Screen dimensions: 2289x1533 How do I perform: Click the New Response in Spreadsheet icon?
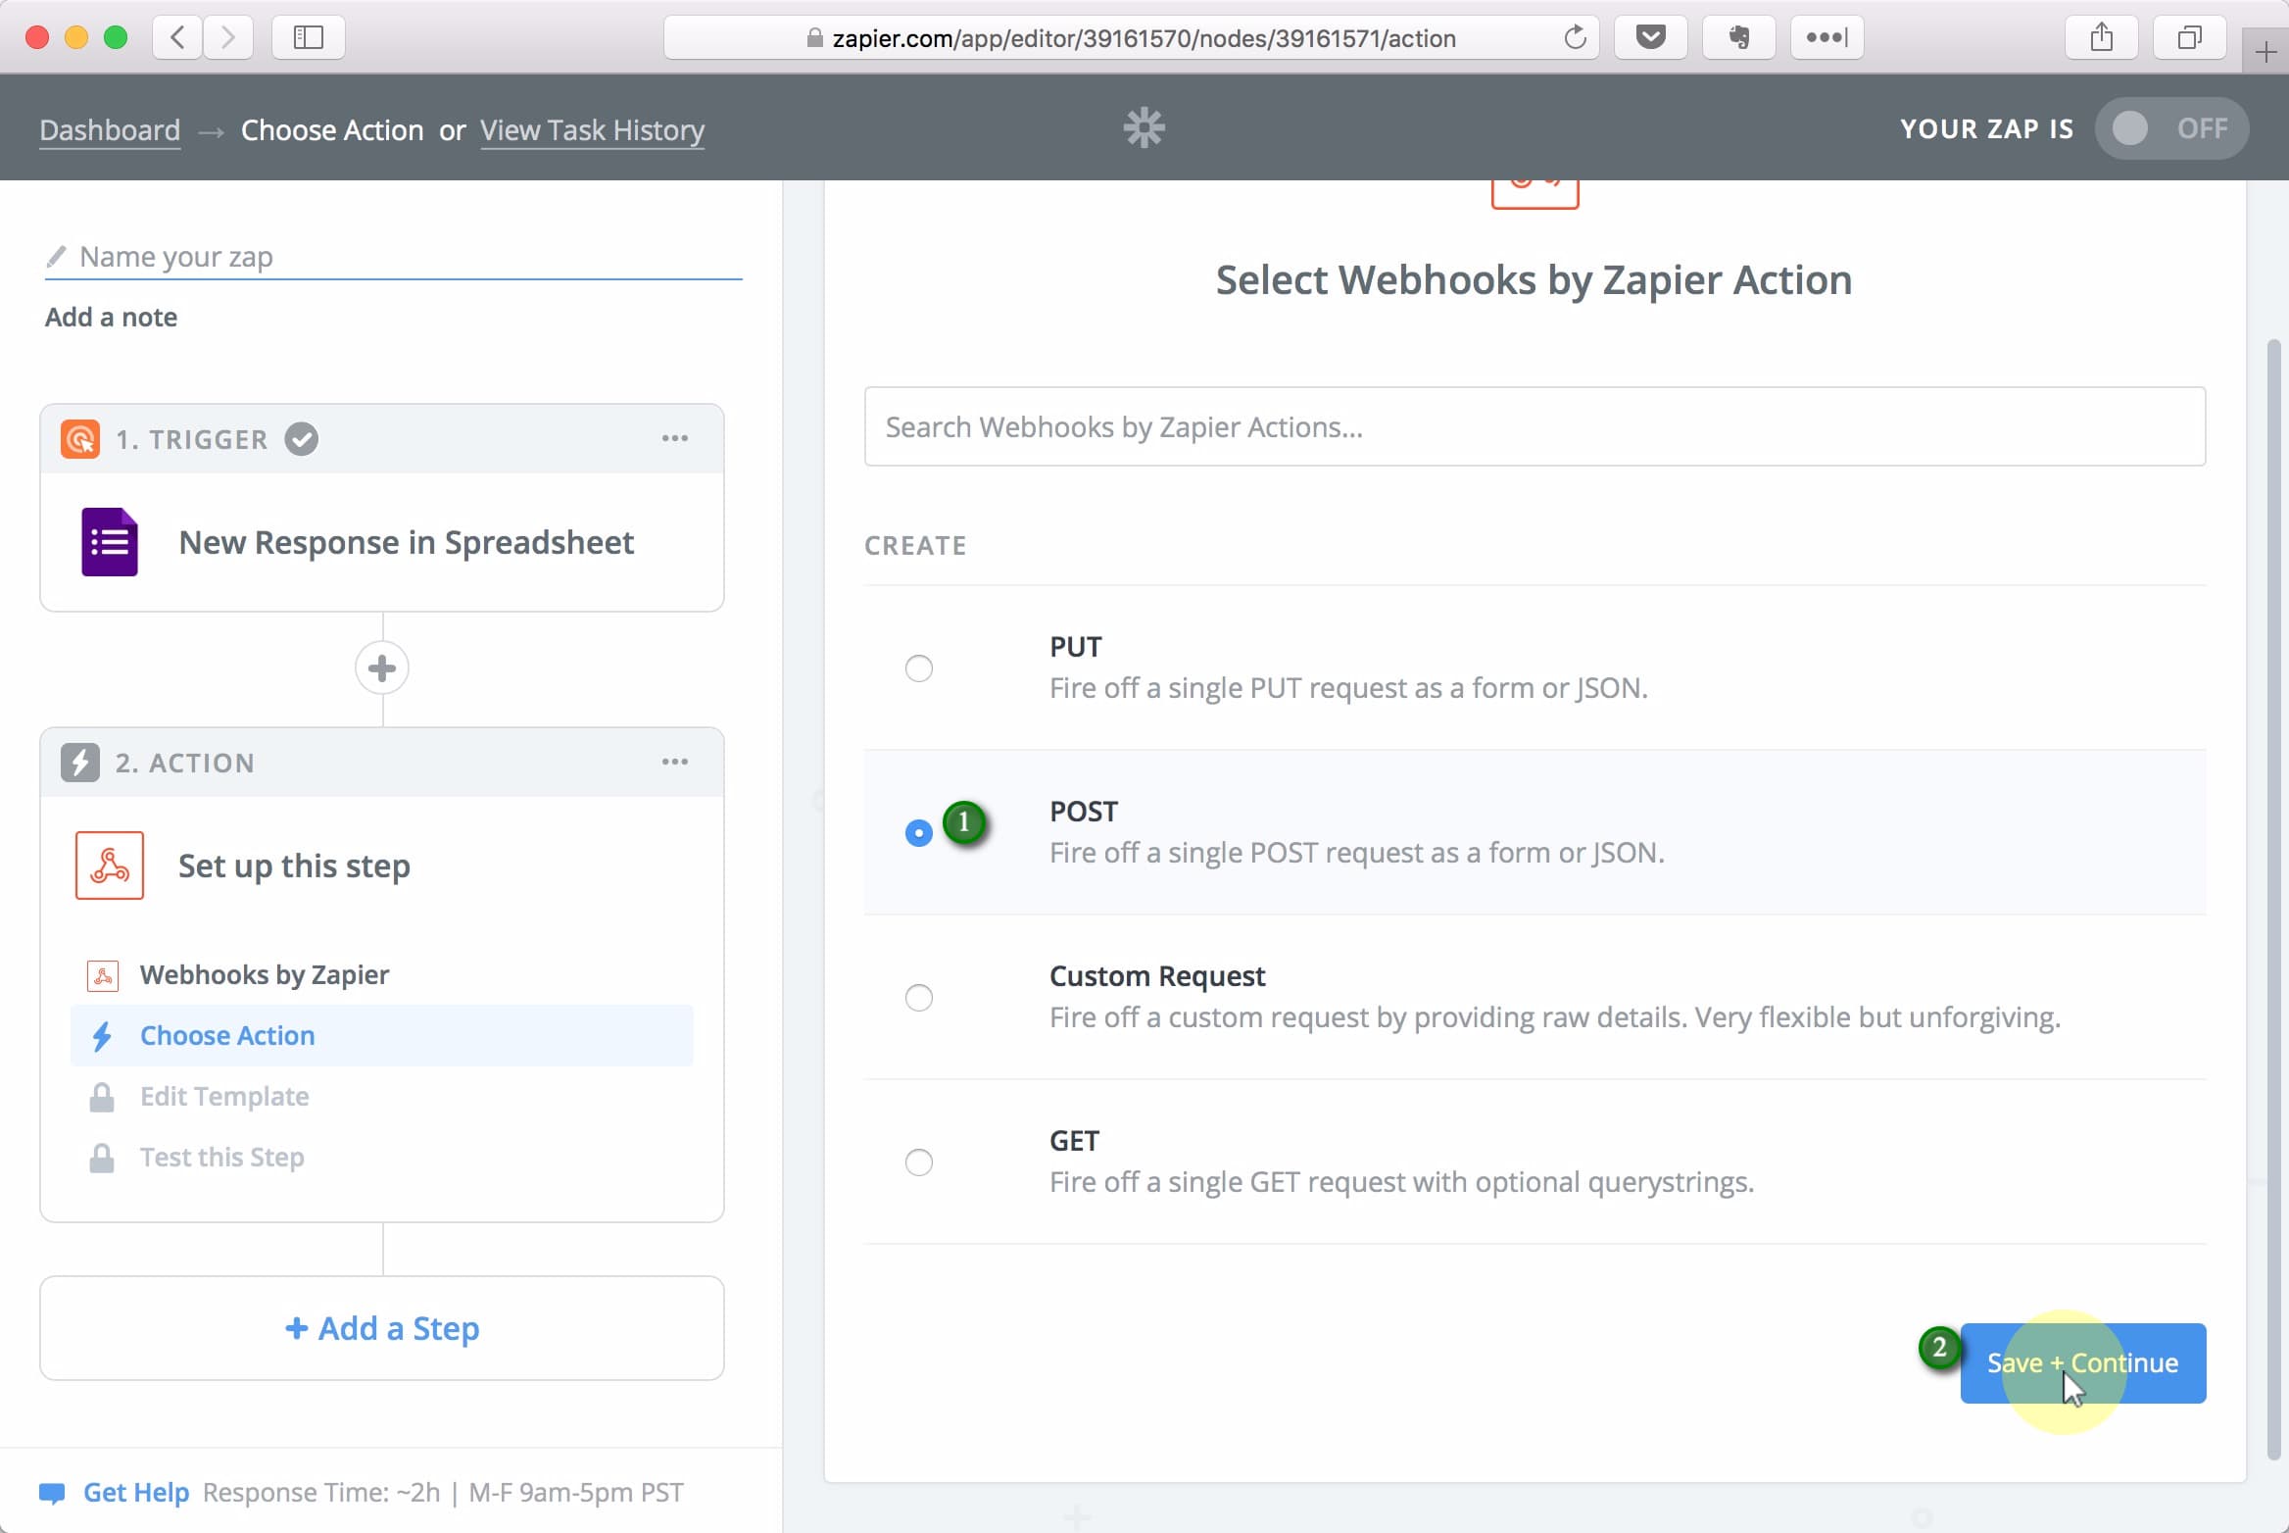tap(108, 542)
